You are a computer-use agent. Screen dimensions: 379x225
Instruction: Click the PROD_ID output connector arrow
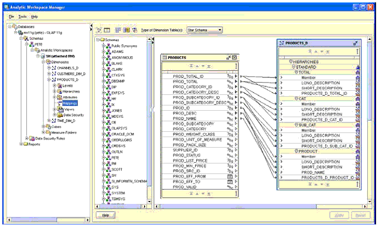tap(236, 108)
